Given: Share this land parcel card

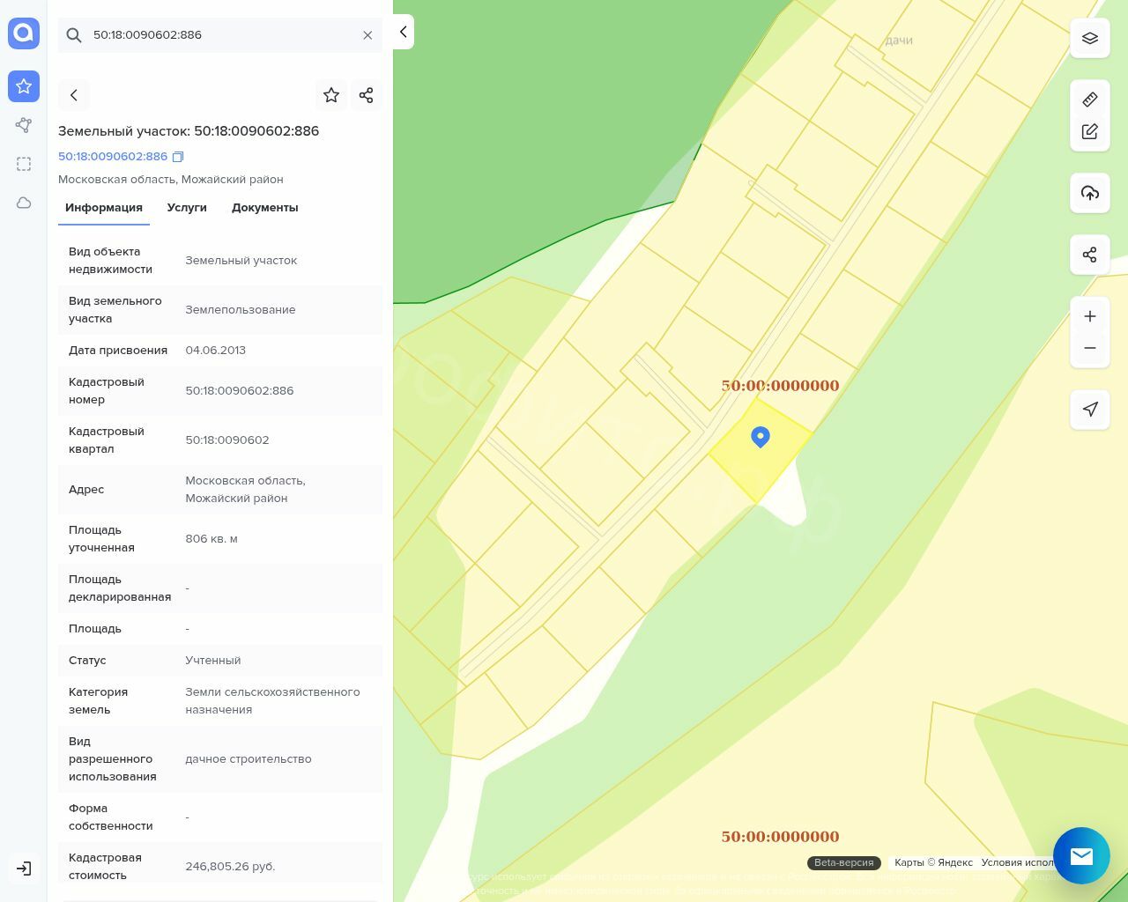Looking at the screenshot, I should click(x=367, y=95).
